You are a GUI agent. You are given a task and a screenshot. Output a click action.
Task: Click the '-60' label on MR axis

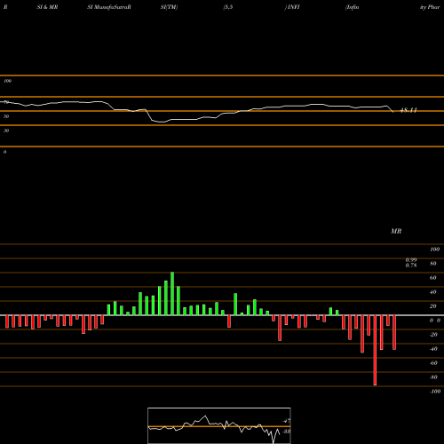point(433,363)
